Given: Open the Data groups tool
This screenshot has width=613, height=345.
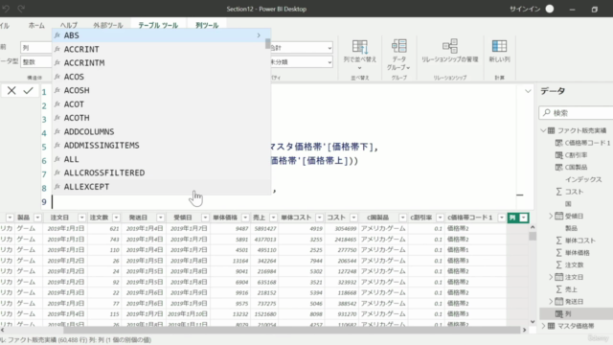Looking at the screenshot, I should (398, 54).
